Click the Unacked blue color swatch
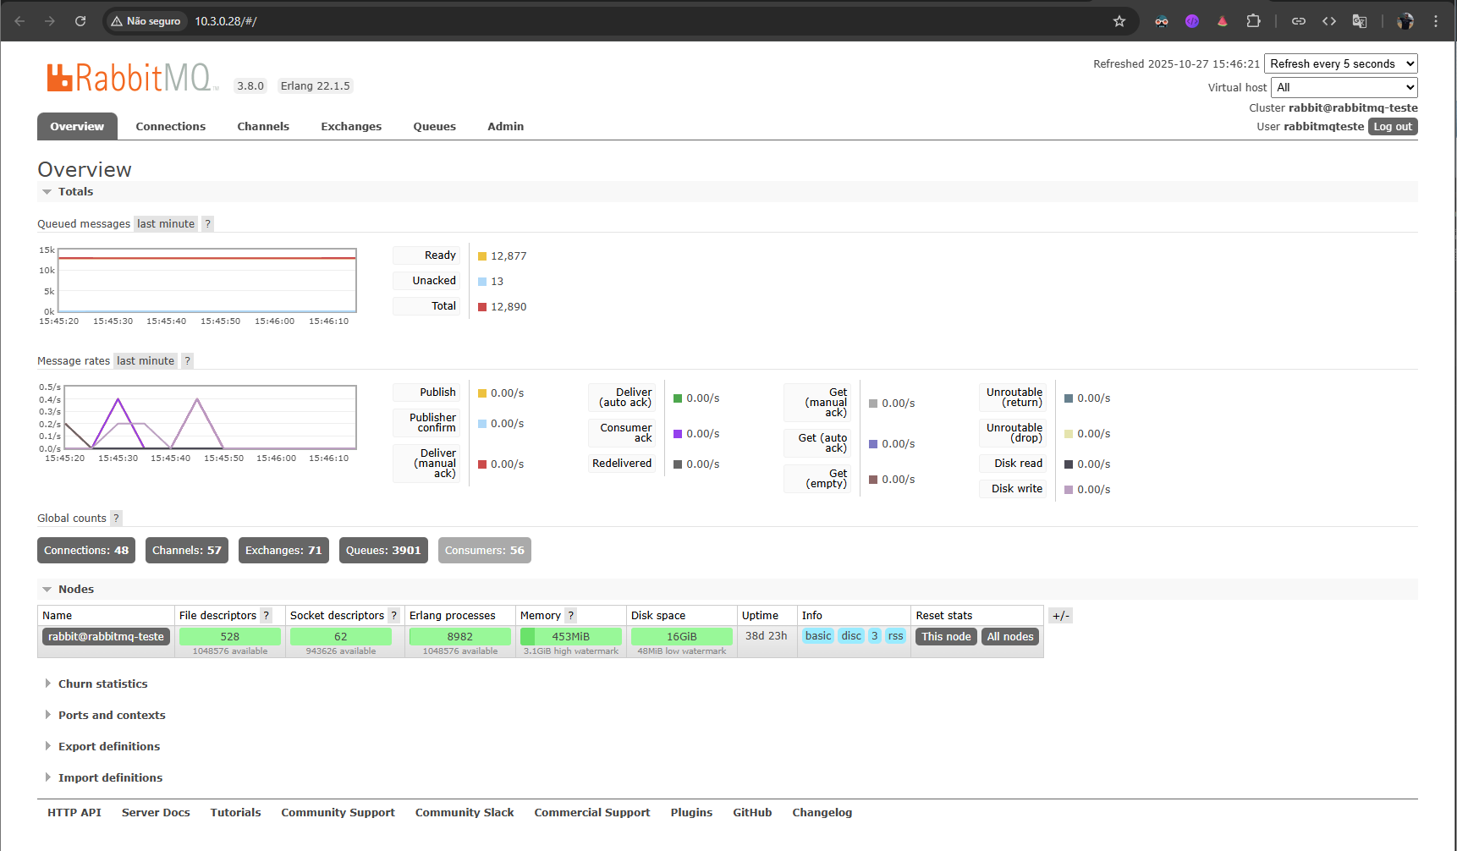 pos(482,282)
